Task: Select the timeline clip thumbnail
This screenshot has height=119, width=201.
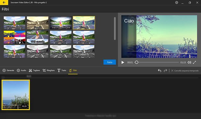Action: [x=16, y=95]
